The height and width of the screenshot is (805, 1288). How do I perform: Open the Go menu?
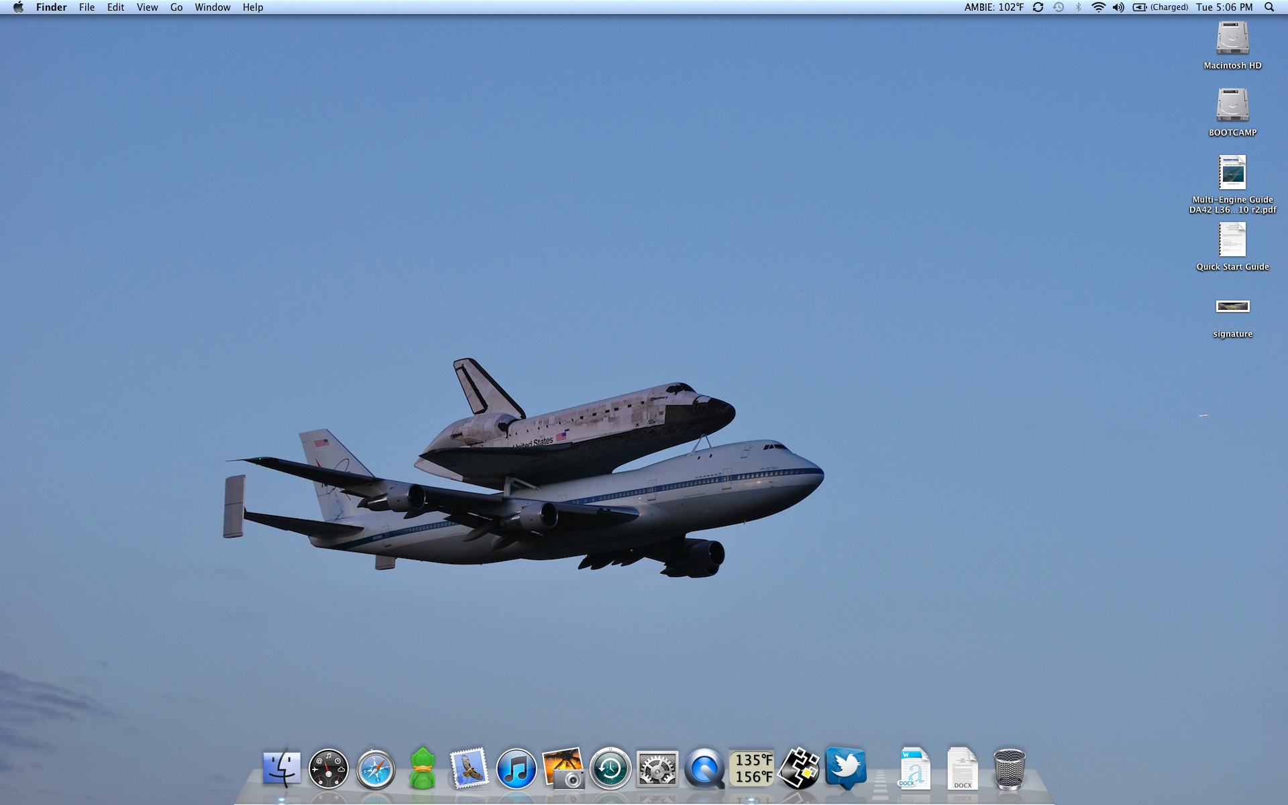(x=176, y=7)
